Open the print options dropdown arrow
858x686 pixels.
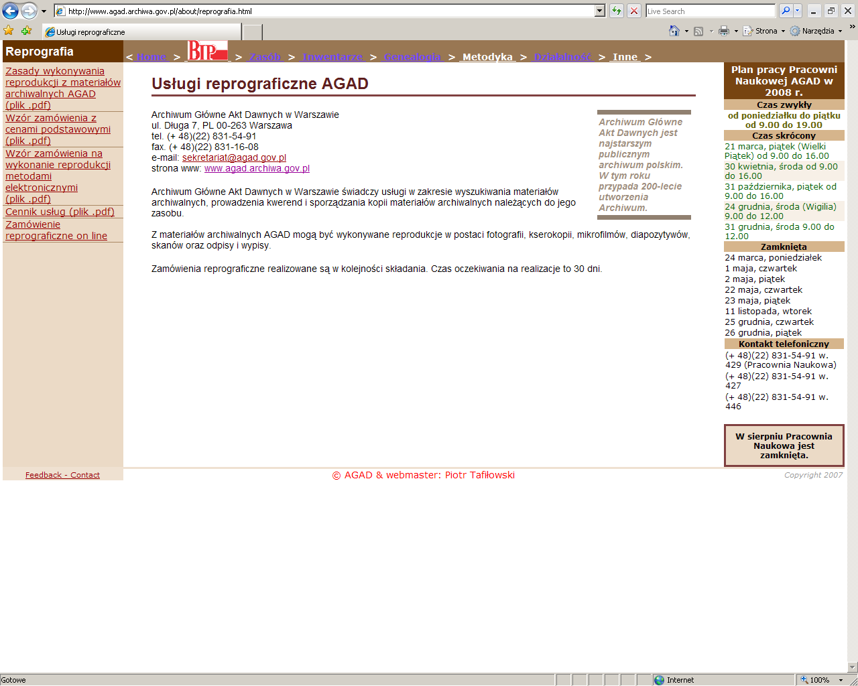736,31
